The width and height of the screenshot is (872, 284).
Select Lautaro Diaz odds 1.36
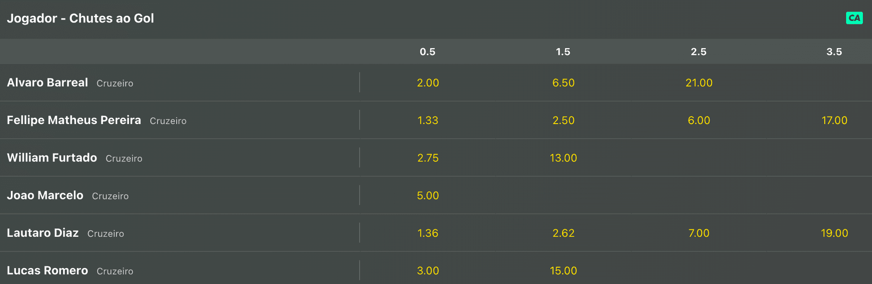click(428, 233)
